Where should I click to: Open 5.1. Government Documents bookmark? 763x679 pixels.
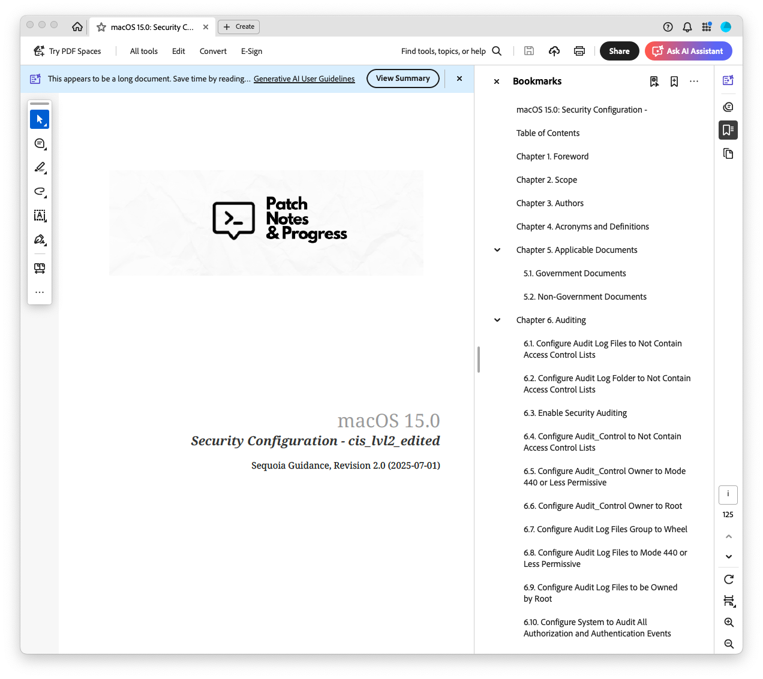[575, 273]
